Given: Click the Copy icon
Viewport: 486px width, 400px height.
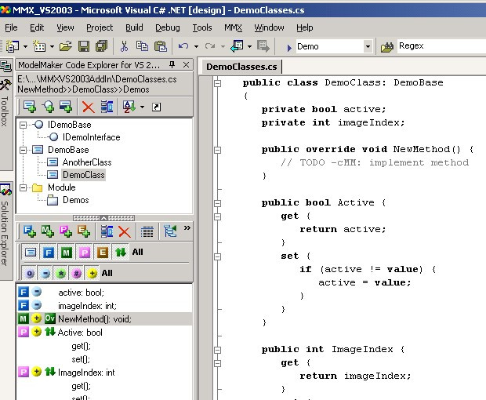Looking at the screenshot, I should tap(142, 46).
